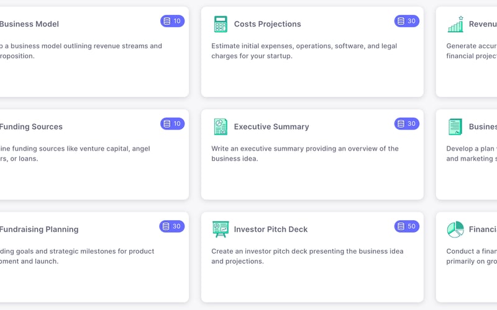Click the green business plan document icon
497x310 pixels.
[x=455, y=126]
